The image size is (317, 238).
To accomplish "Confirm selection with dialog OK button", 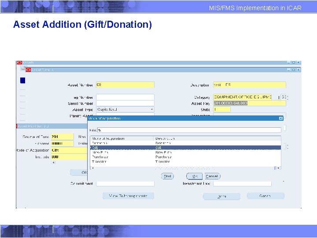I will point(195,176).
